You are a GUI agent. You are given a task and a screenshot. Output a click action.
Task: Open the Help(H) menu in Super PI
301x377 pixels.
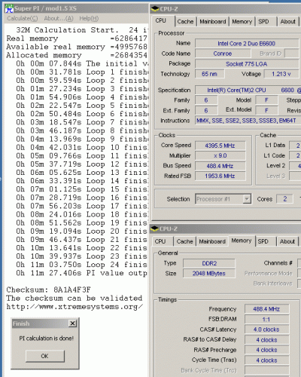(89, 18)
